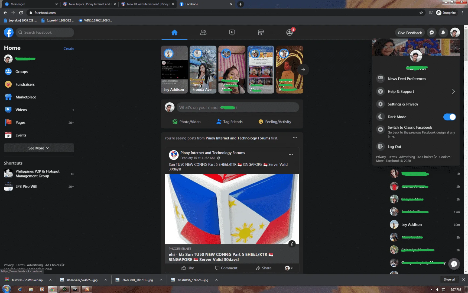Open Pages in the left sidebar
Screen dimensions: 468x293
(39, 123)
